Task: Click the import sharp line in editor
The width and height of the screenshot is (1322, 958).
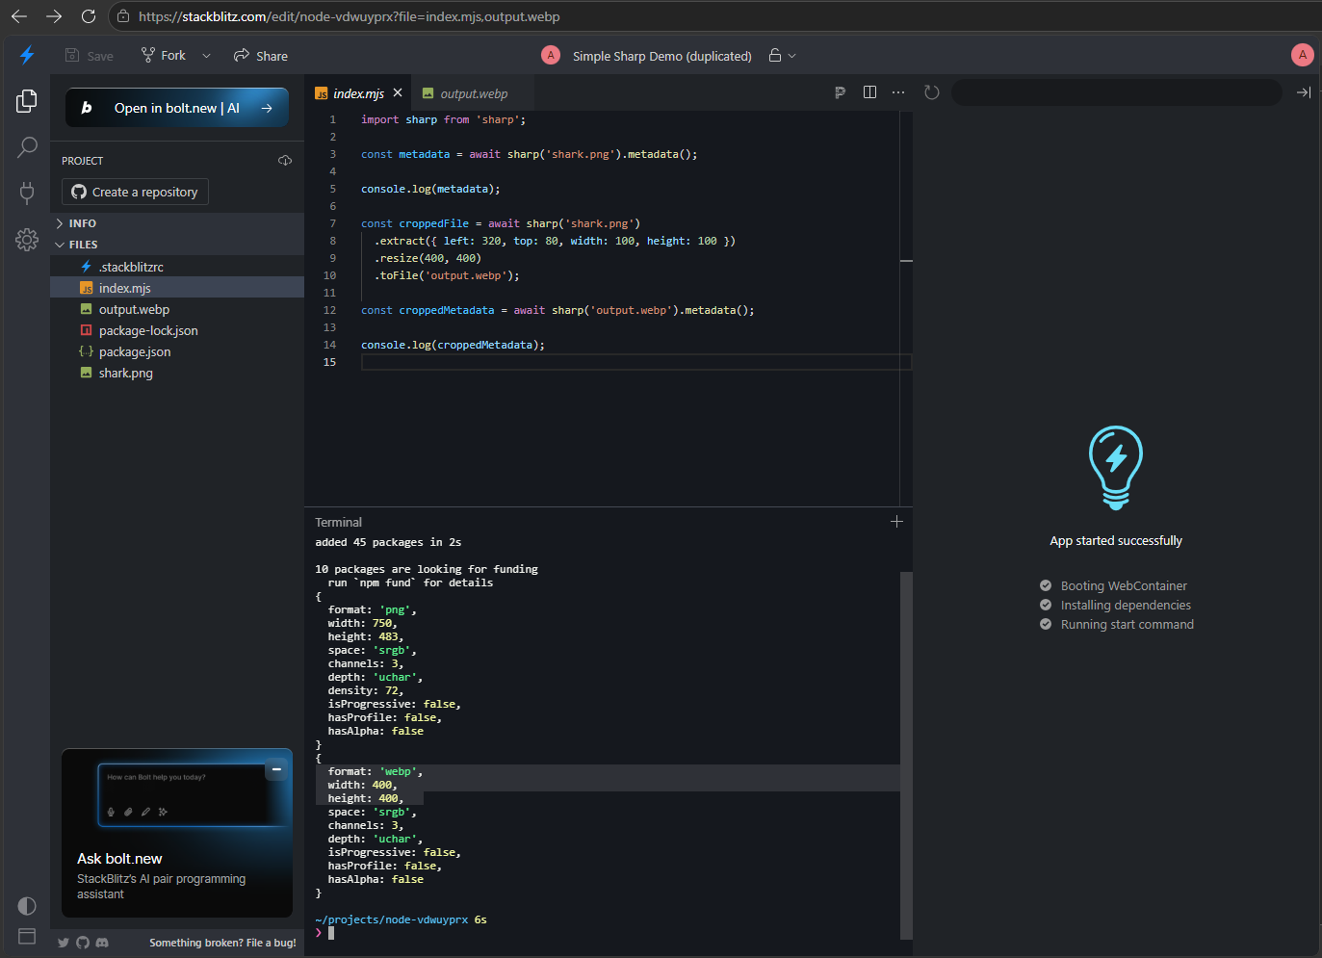Action: click(x=443, y=119)
